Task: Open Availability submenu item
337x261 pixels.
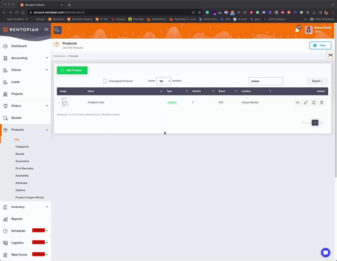Action: 22,176
